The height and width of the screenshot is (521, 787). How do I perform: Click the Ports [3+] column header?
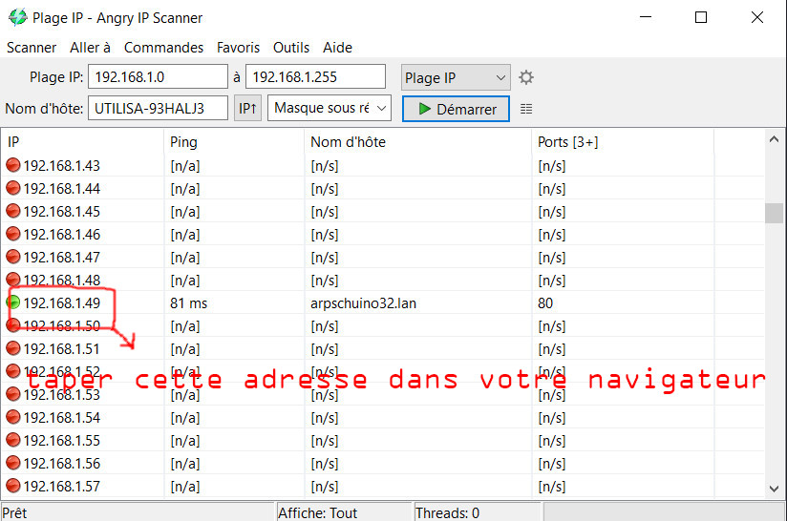[567, 141]
